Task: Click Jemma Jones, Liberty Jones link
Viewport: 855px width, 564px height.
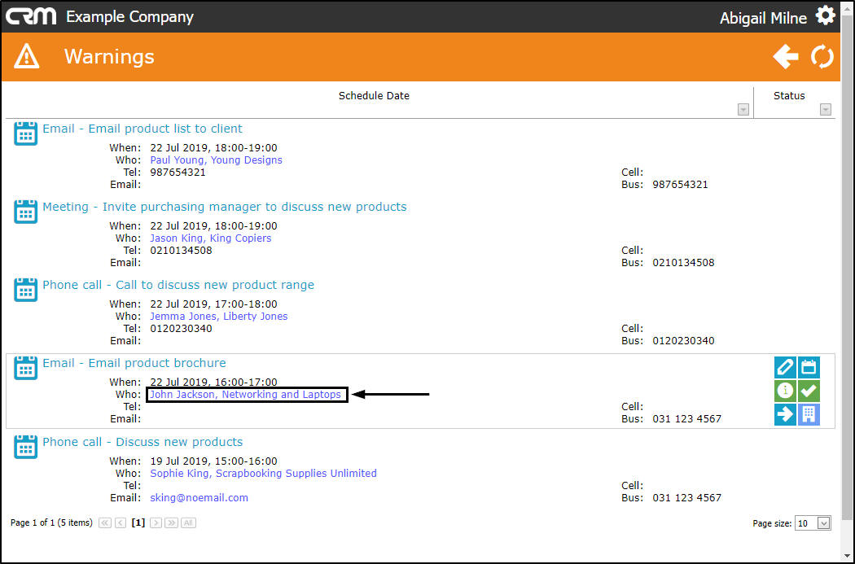Action: point(219,316)
